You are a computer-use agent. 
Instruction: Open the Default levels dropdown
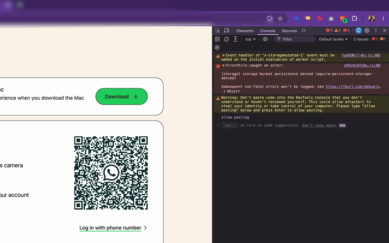[x=333, y=39]
